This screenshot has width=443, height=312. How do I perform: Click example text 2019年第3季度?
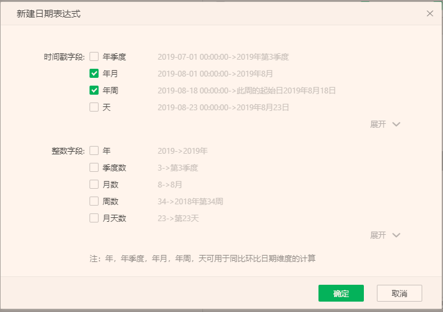[263, 57]
